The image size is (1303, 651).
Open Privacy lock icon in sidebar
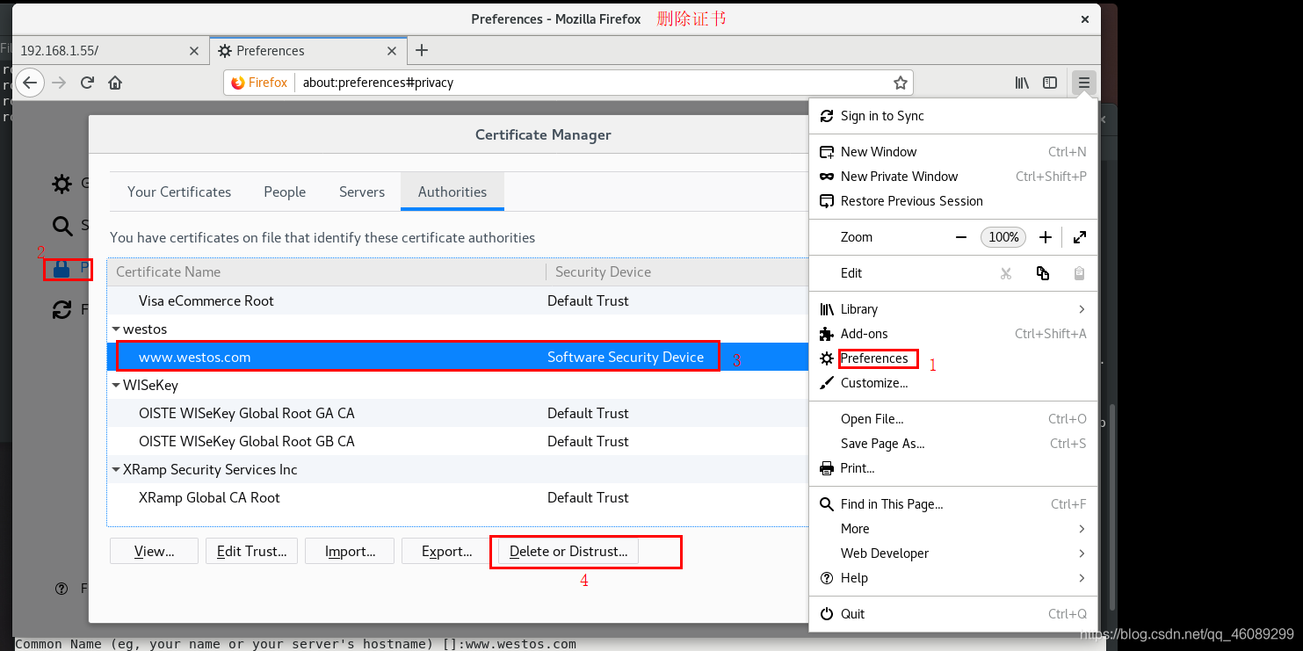point(62,269)
